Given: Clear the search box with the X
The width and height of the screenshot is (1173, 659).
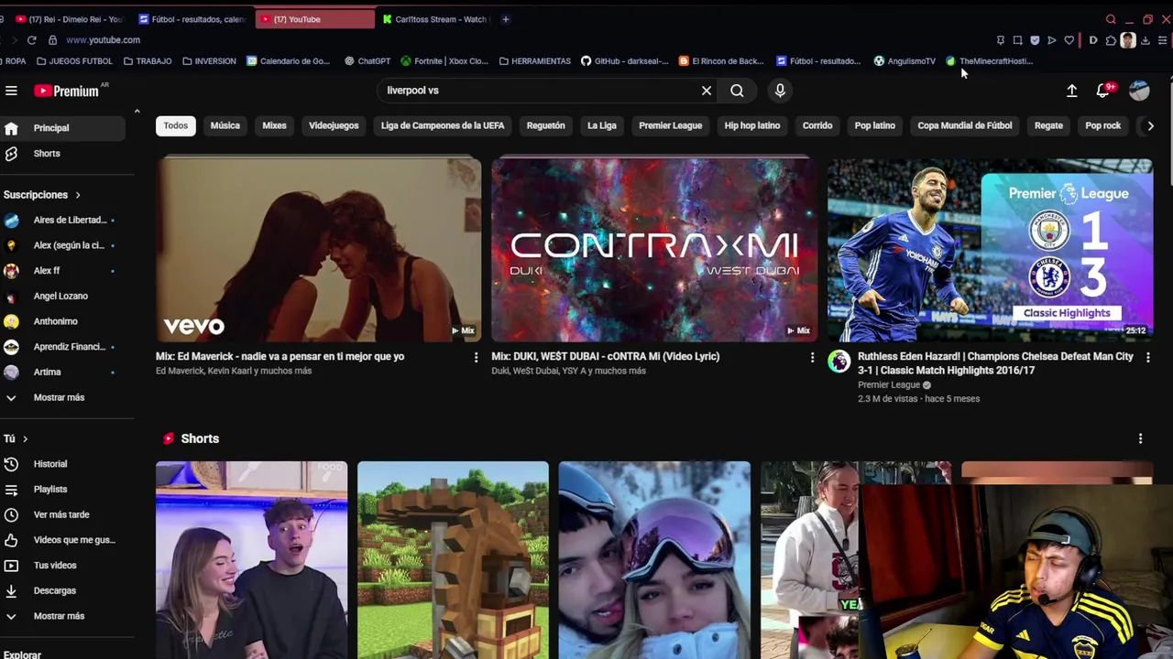Looking at the screenshot, I should coord(707,91).
